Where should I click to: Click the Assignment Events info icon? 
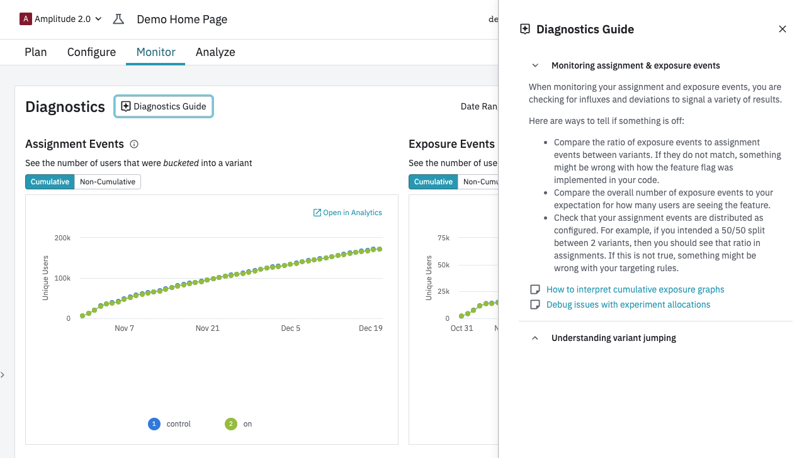[x=134, y=144]
